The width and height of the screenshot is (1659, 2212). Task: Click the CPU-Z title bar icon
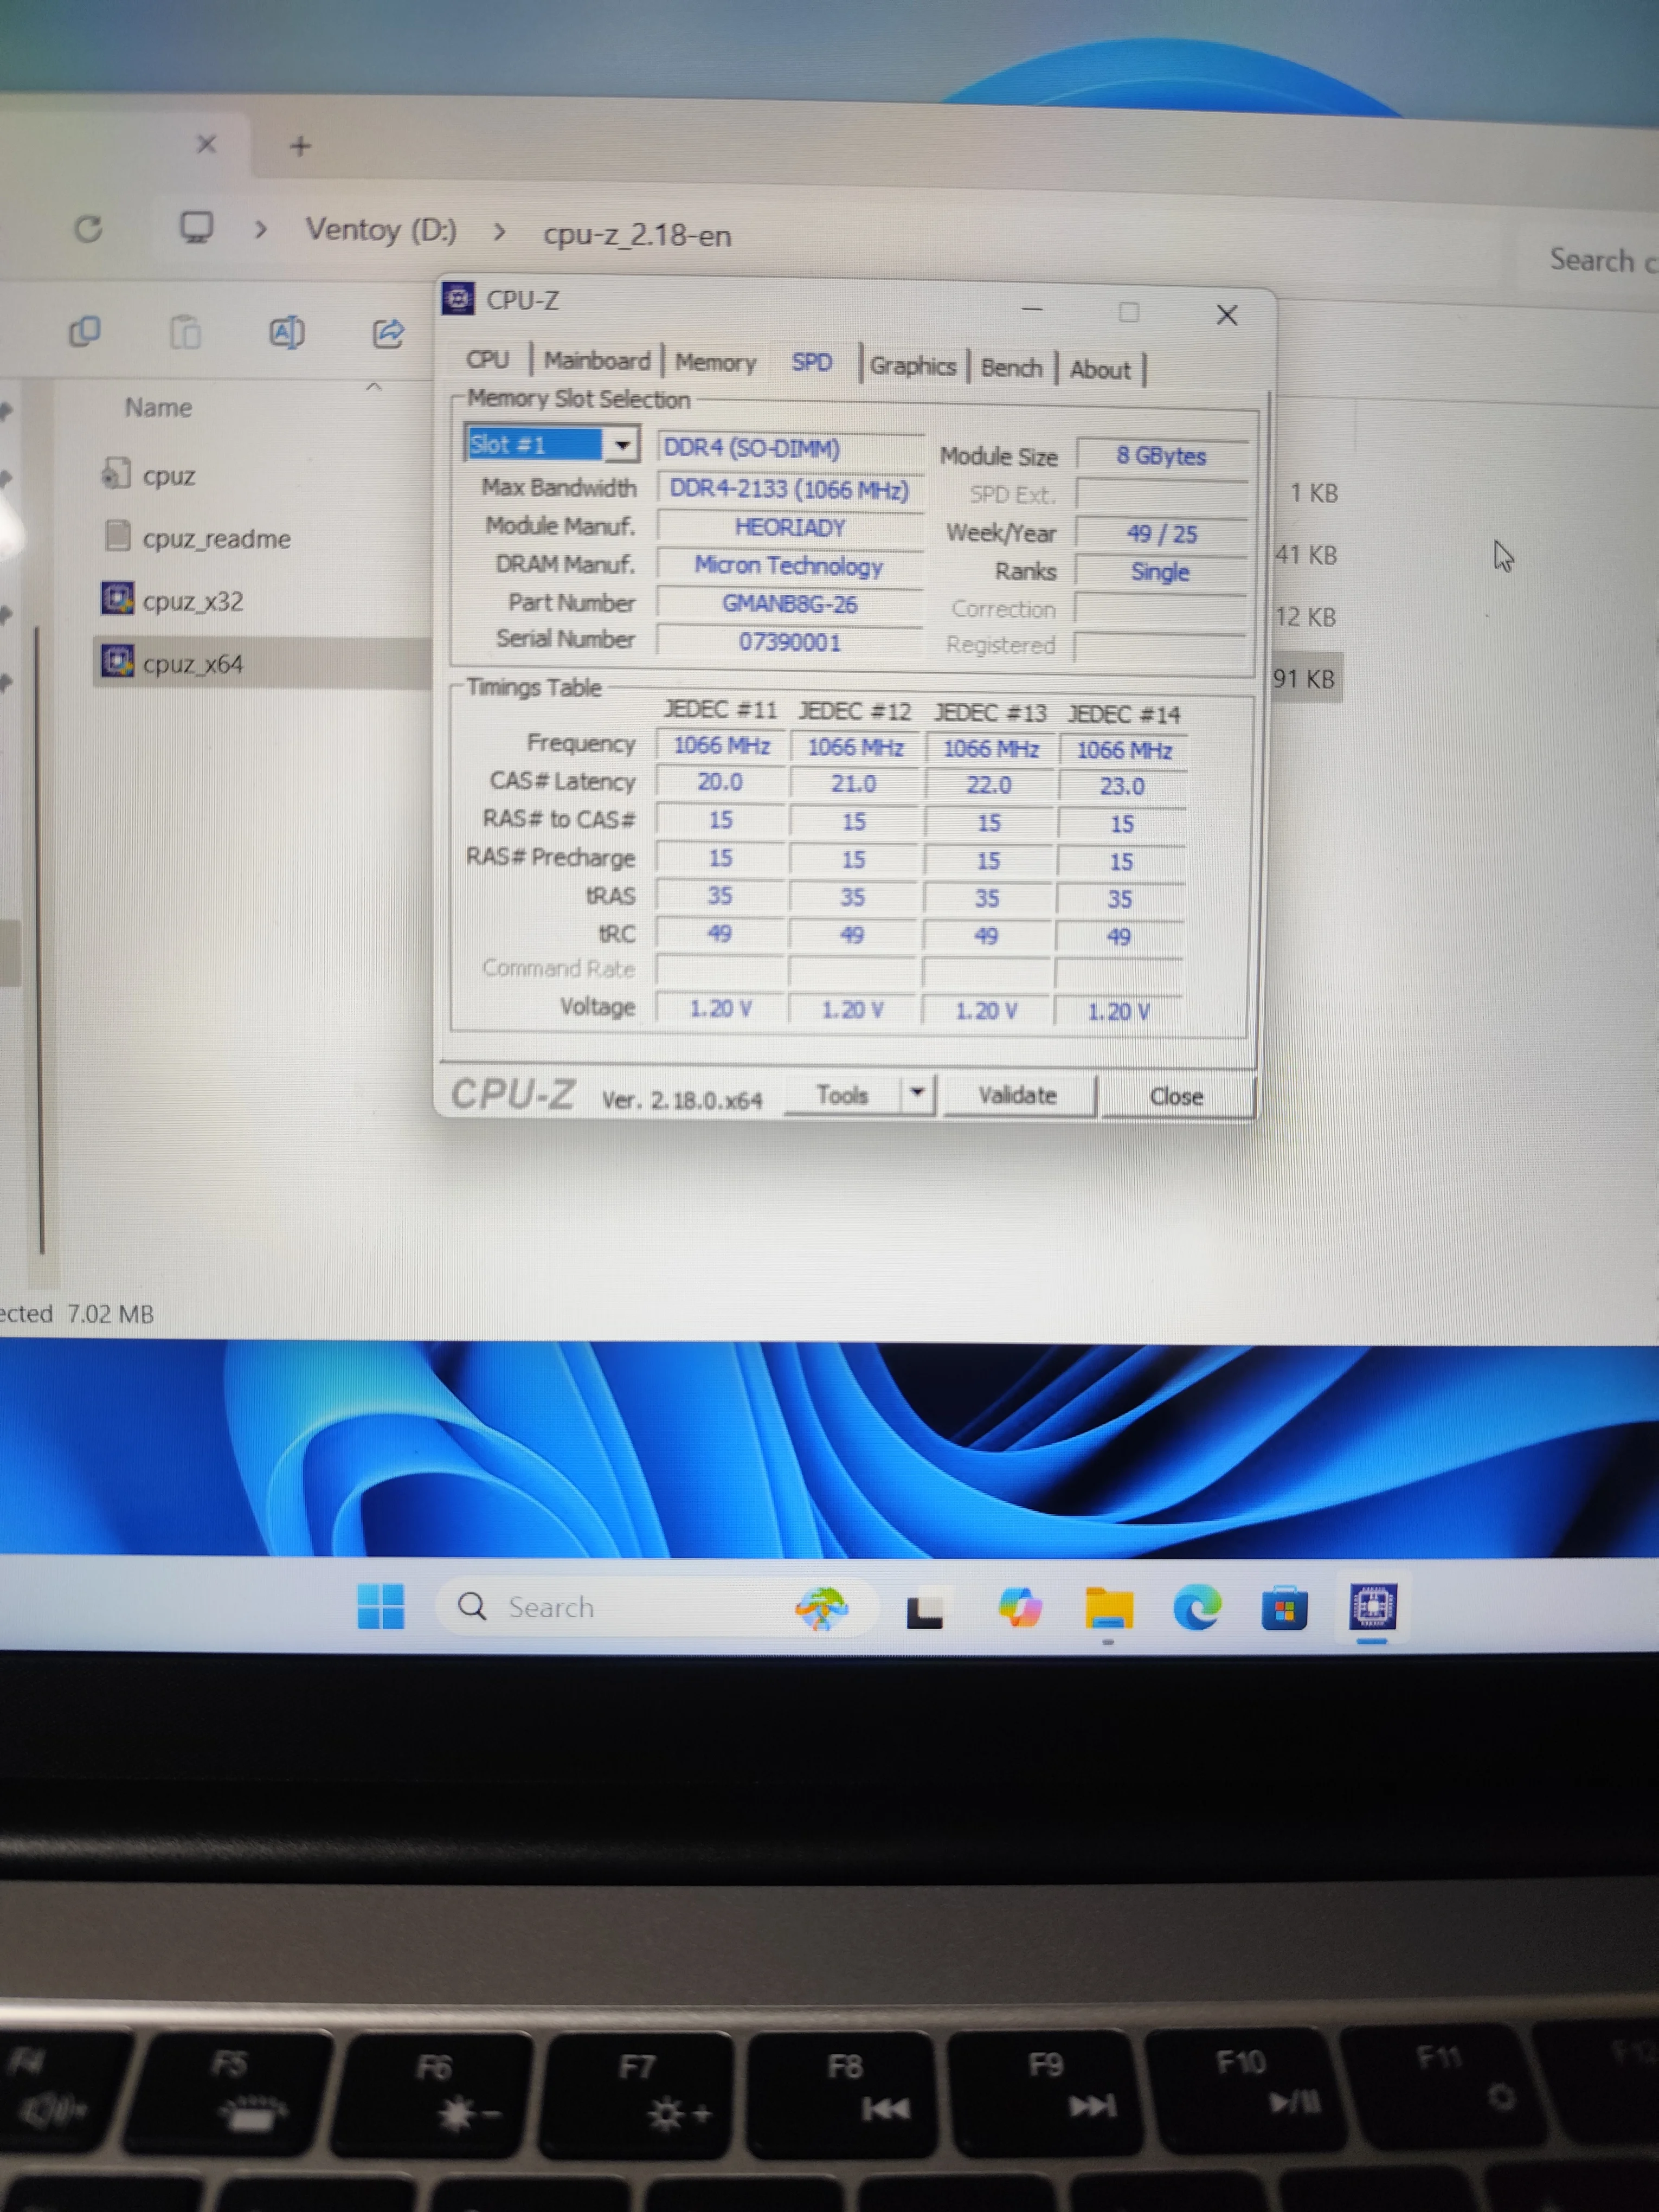pos(458,298)
